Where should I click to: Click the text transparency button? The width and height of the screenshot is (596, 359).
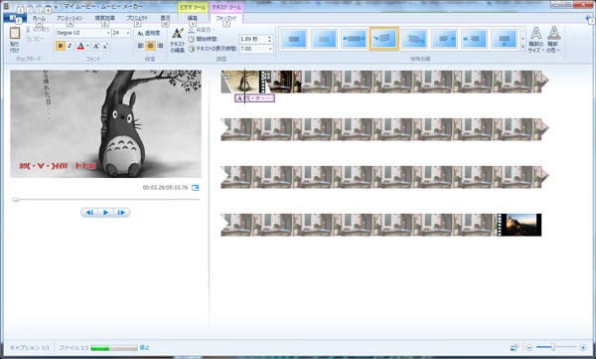click(x=149, y=34)
